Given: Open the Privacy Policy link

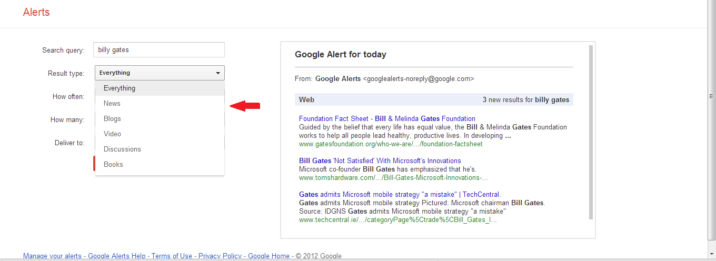Looking at the screenshot, I should (x=220, y=256).
